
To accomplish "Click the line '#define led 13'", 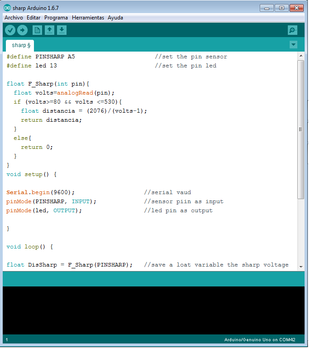I will (32, 66).
